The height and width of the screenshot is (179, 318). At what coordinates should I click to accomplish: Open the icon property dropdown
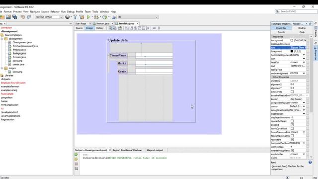coord(304,59)
